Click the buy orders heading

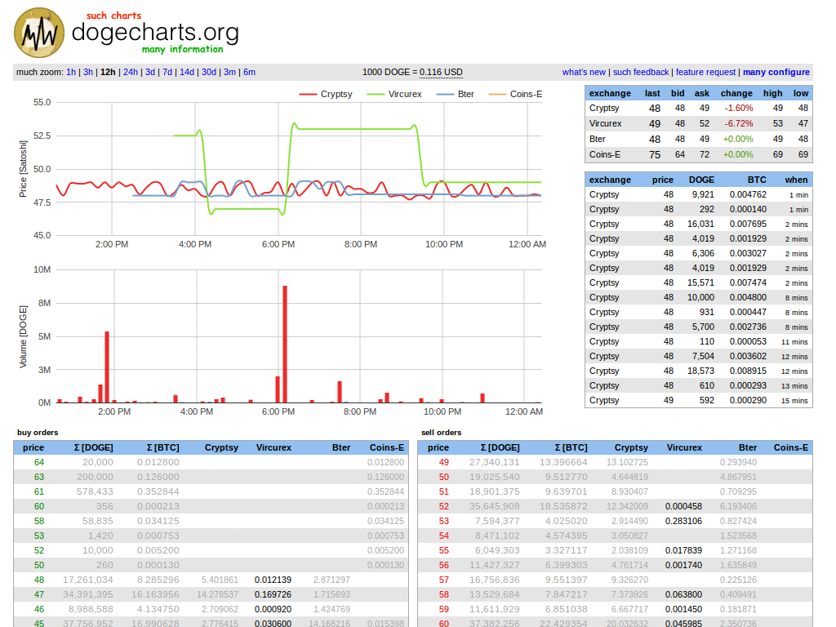click(38, 433)
